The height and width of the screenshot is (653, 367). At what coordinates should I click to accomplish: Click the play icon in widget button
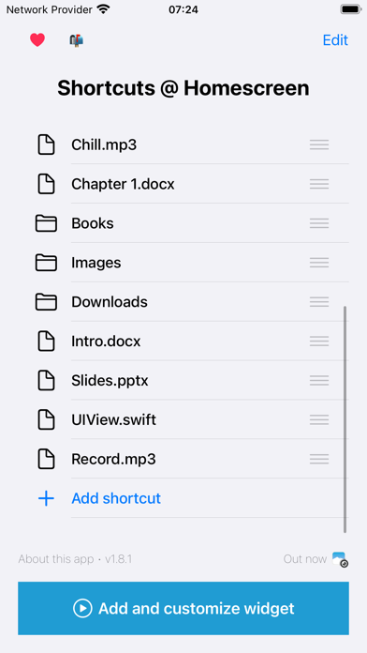[x=82, y=609]
